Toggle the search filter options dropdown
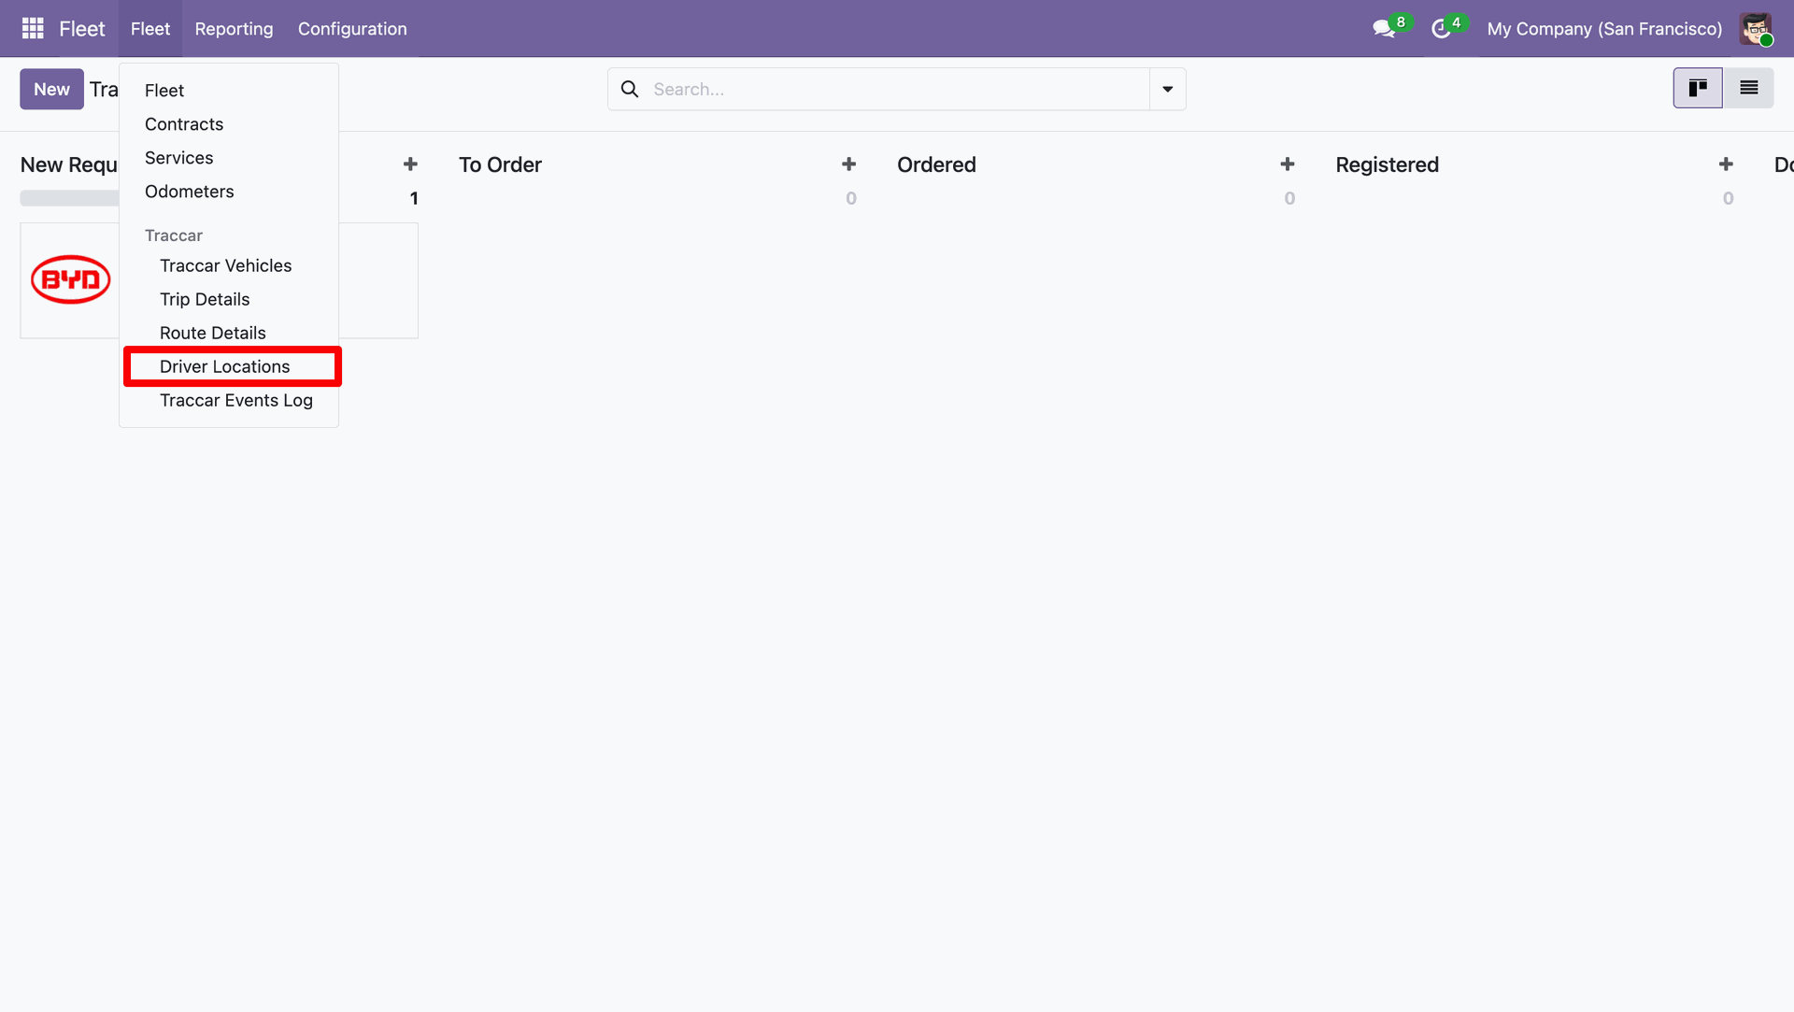The height and width of the screenshot is (1012, 1794). click(x=1167, y=89)
